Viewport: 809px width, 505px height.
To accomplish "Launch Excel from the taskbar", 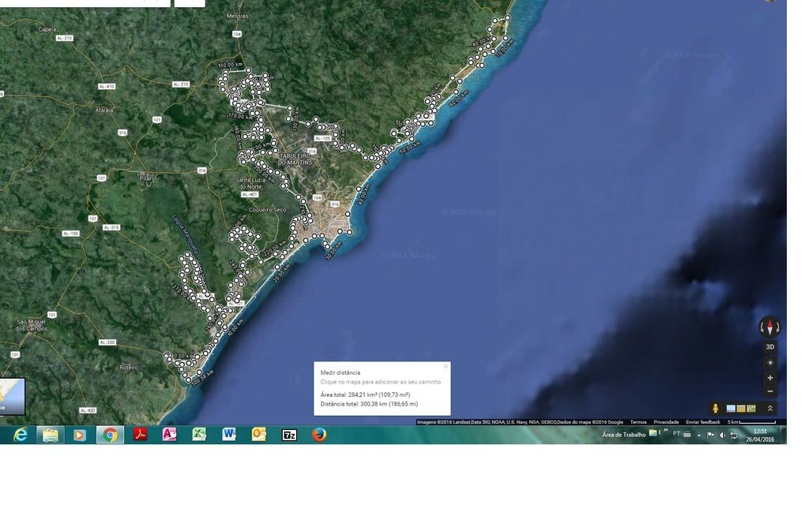I will click(x=199, y=434).
